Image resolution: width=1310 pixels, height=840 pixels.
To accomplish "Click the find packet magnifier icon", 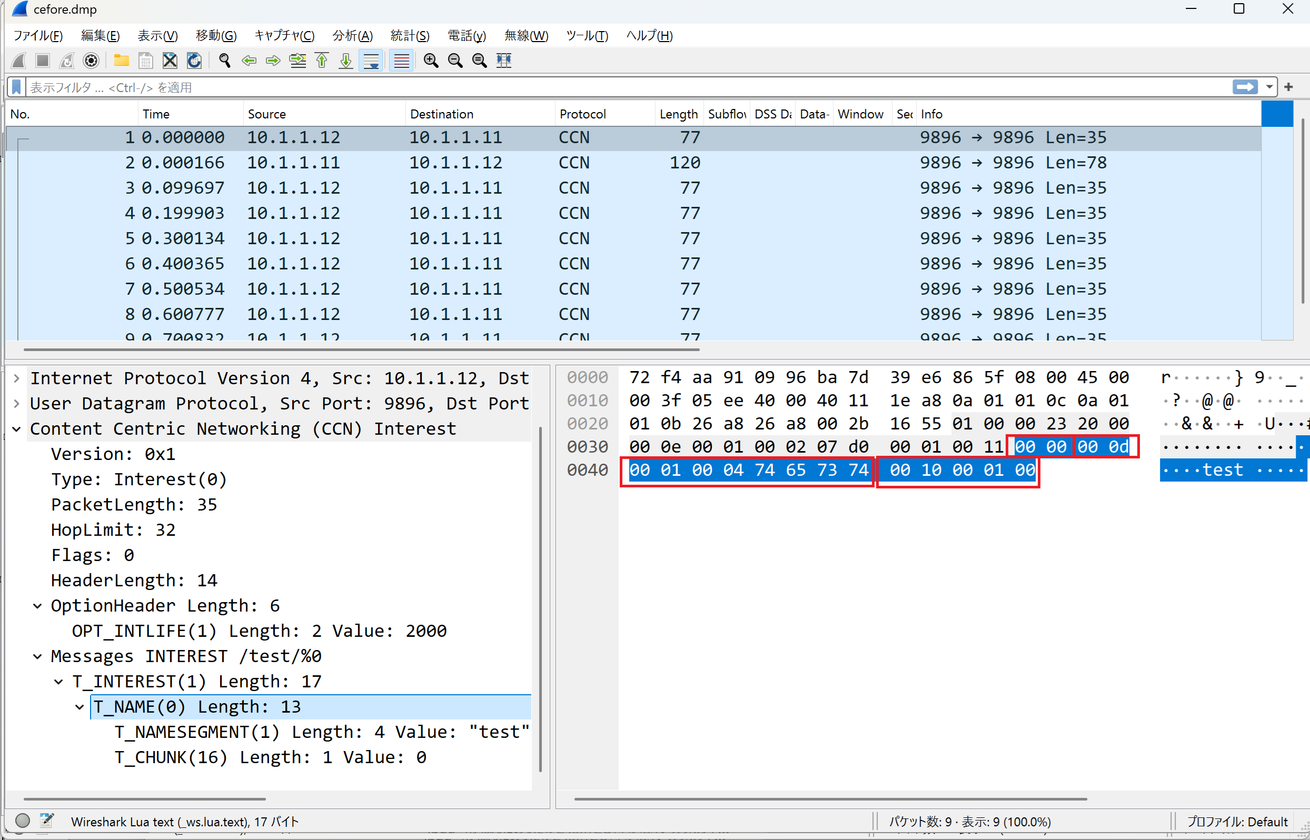I will tap(224, 61).
